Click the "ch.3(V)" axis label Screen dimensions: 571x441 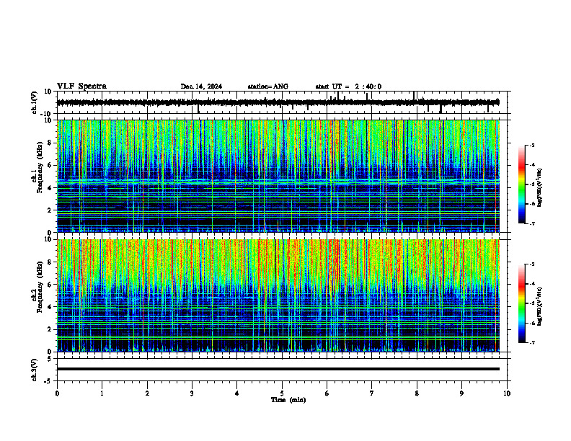(35, 370)
